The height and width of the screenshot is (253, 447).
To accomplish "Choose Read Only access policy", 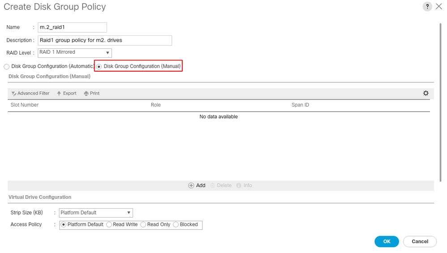I will pyautogui.click(x=143, y=224).
